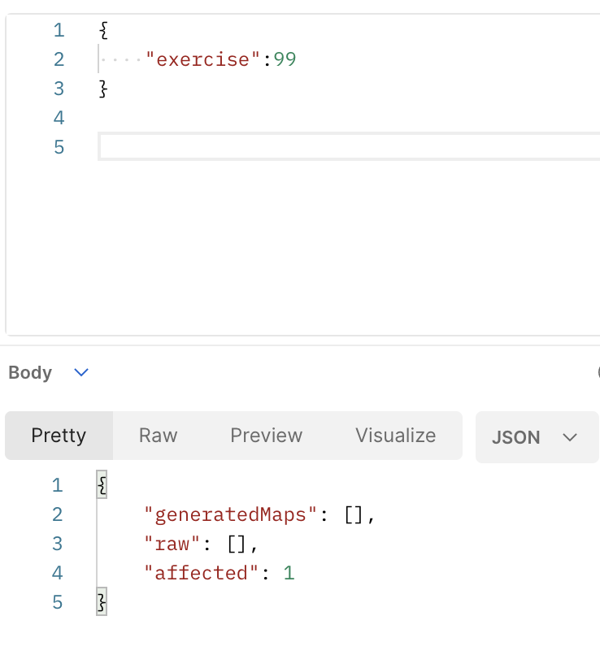The height and width of the screenshot is (655, 600).
Task: Click the "generatedMaps" key in response
Action: click(x=230, y=514)
